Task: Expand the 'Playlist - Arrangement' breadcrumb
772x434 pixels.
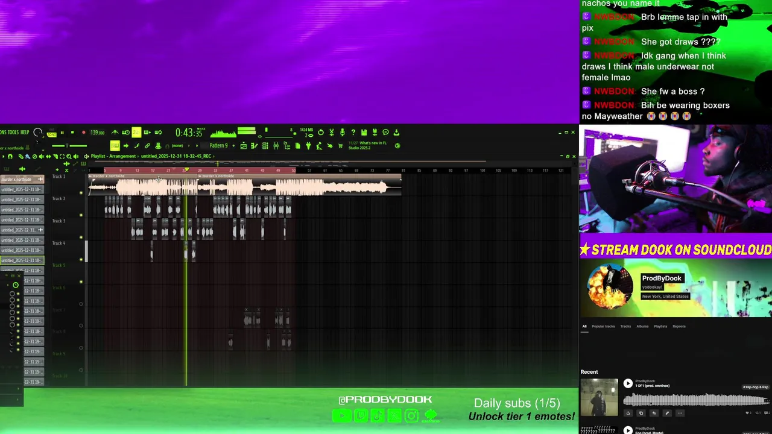Action: coord(113,156)
